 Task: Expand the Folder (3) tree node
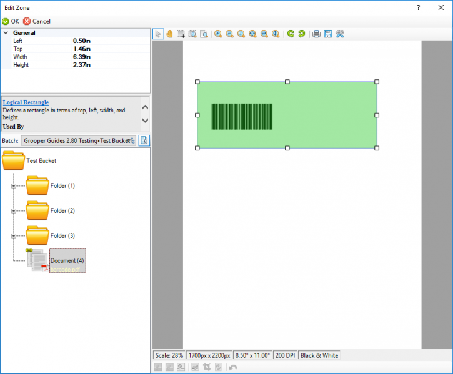coord(13,236)
